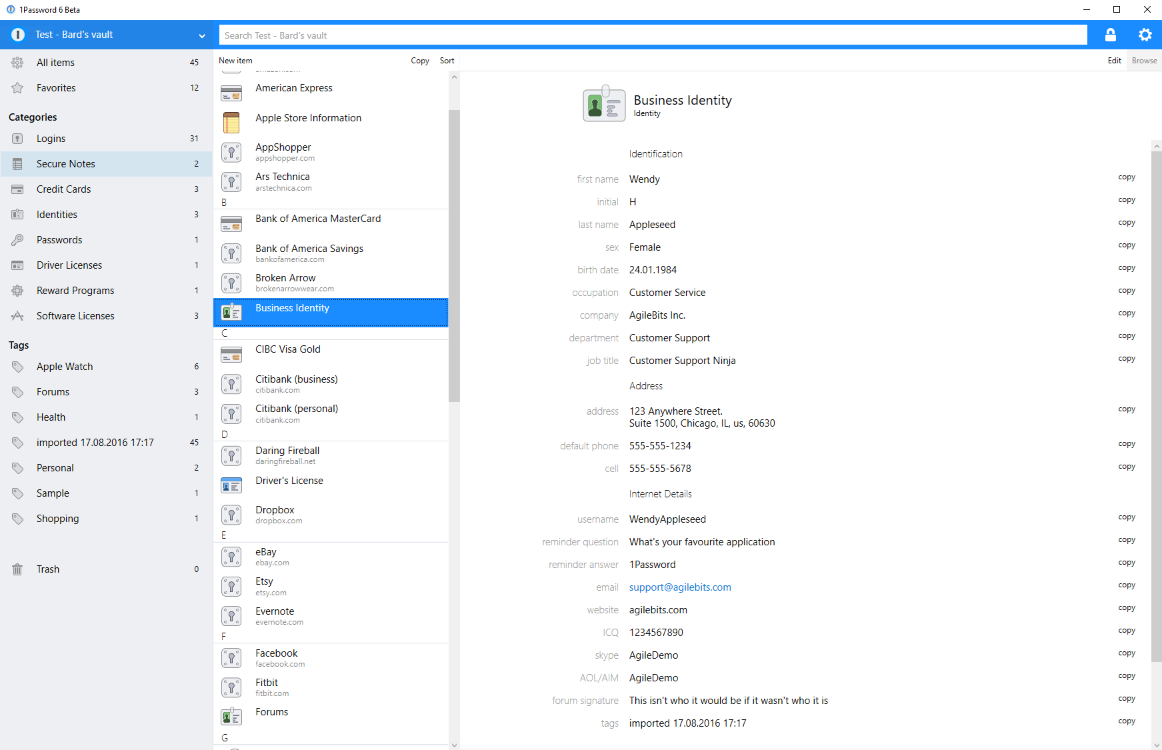Click the Secure Notes notepad icon

coord(18,164)
